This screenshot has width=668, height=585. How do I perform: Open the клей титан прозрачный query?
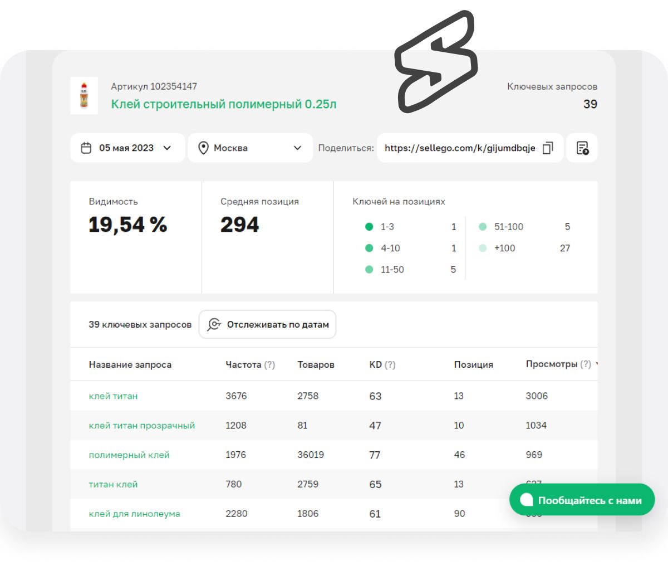click(x=142, y=426)
